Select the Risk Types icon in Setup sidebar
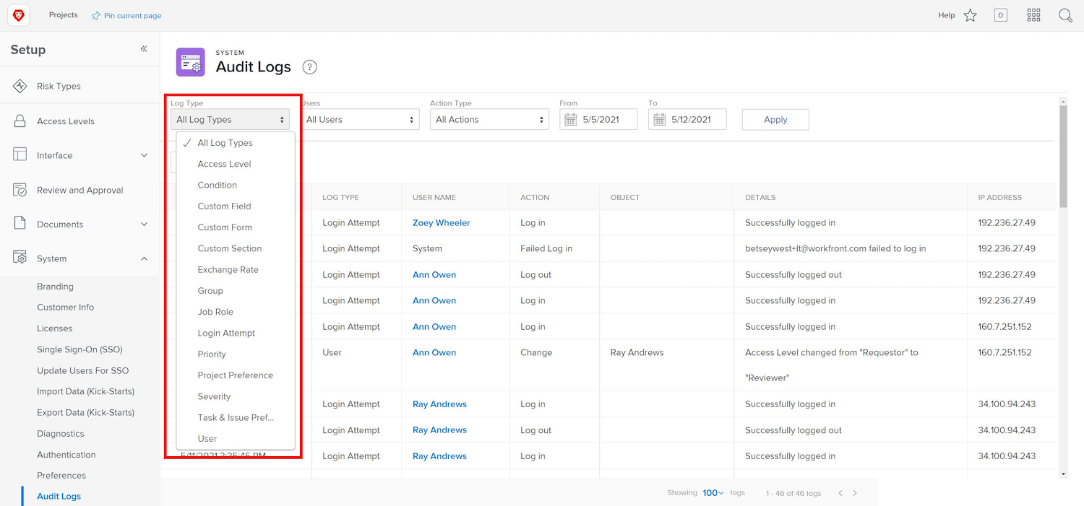The height and width of the screenshot is (506, 1084). [20, 84]
